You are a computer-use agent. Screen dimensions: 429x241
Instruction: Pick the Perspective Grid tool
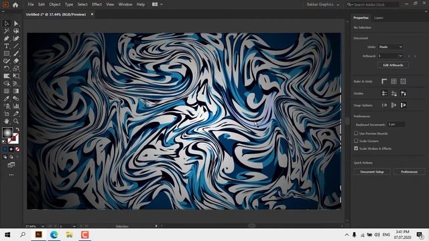pyautogui.click(x=16, y=84)
